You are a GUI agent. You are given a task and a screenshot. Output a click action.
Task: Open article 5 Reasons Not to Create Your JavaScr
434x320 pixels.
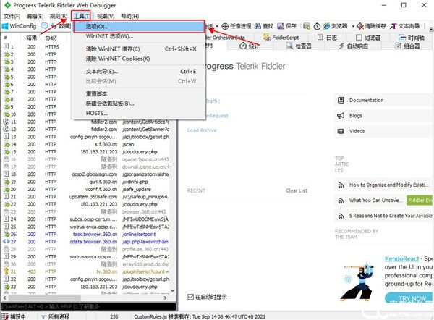click(391, 215)
